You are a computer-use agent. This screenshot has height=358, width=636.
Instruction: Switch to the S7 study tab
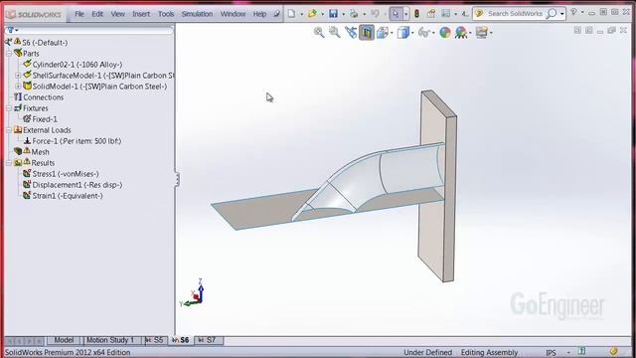click(x=208, y=340)
